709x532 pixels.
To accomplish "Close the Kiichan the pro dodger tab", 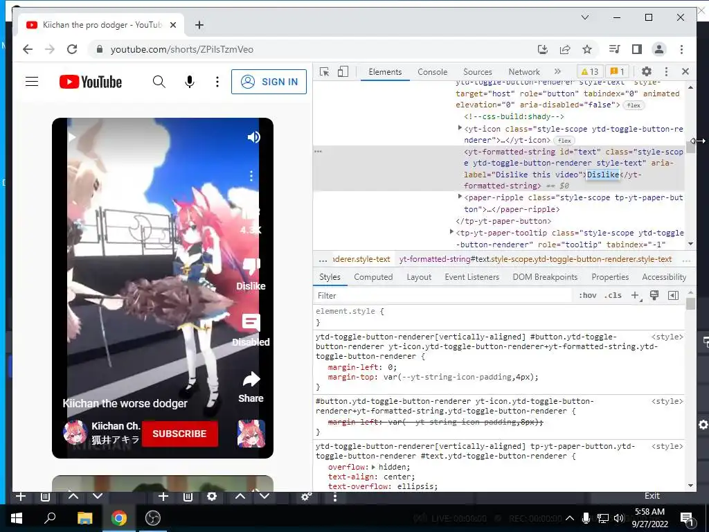I will coord(172,25).
